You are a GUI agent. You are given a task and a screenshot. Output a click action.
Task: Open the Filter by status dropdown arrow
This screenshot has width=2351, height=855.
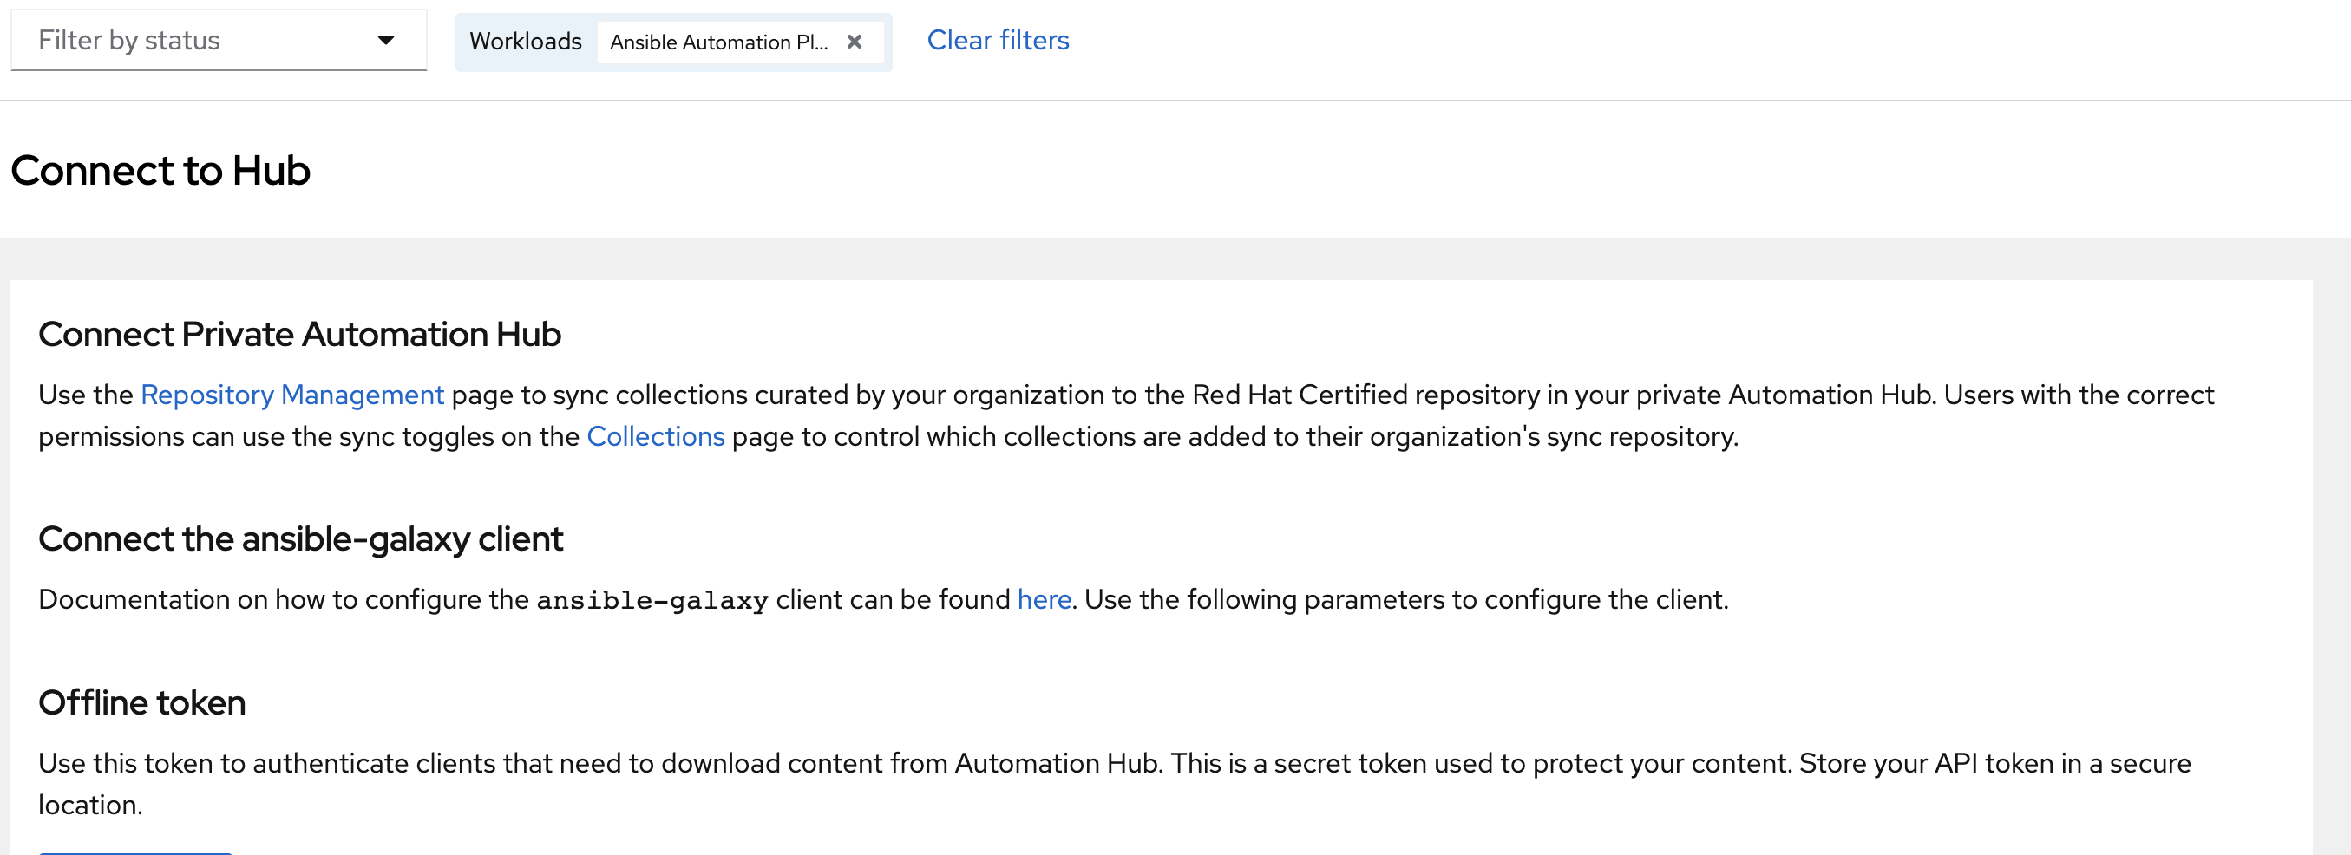(386, 40)
